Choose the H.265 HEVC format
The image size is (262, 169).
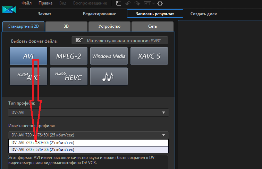(x=69, y=77)
